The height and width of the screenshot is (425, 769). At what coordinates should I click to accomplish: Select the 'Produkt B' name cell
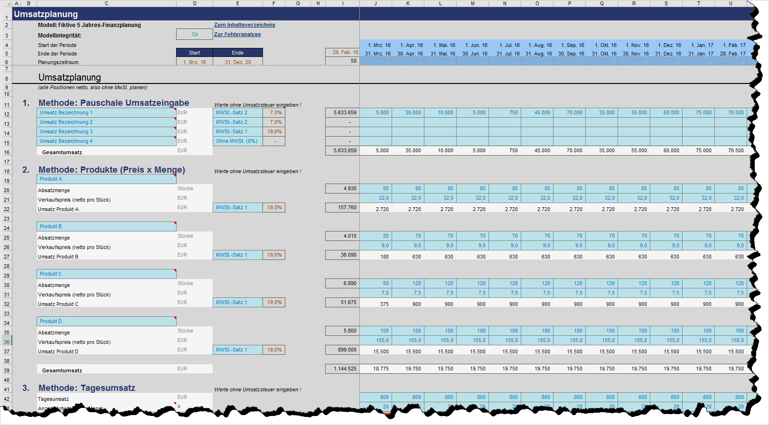106,226
